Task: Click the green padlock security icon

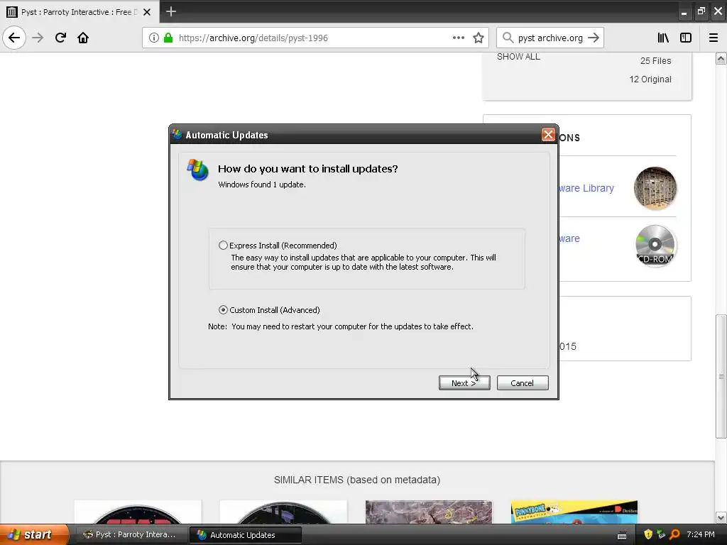Action: [x=168, y=38]
